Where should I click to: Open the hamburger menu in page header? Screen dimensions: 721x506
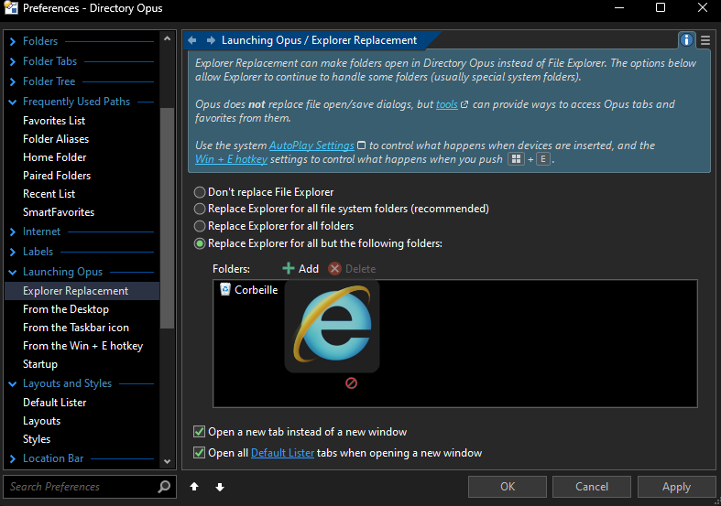(x=705, y=41)
